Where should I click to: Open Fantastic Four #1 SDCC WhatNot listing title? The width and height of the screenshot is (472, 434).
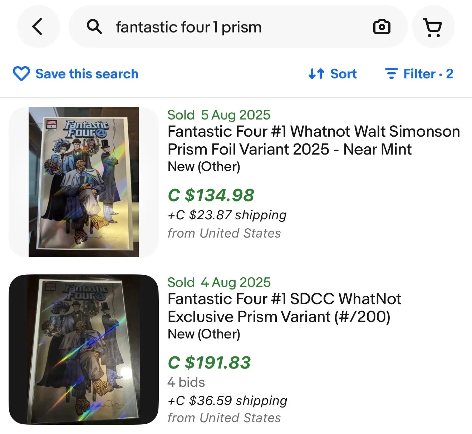285,308
